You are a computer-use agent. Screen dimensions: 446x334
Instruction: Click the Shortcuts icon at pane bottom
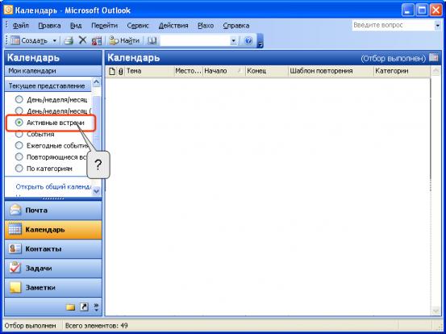(x=84, y=307)
